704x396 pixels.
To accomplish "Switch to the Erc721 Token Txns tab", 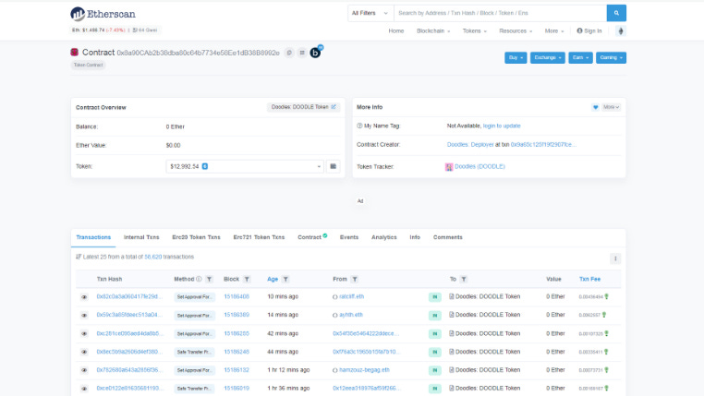I will pyautogui.click(x=259, y=237).
